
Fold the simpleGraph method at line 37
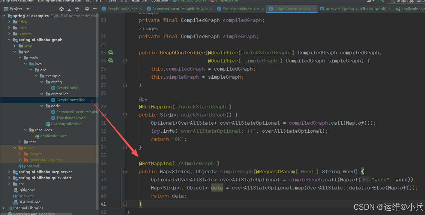tap(125, 171)
